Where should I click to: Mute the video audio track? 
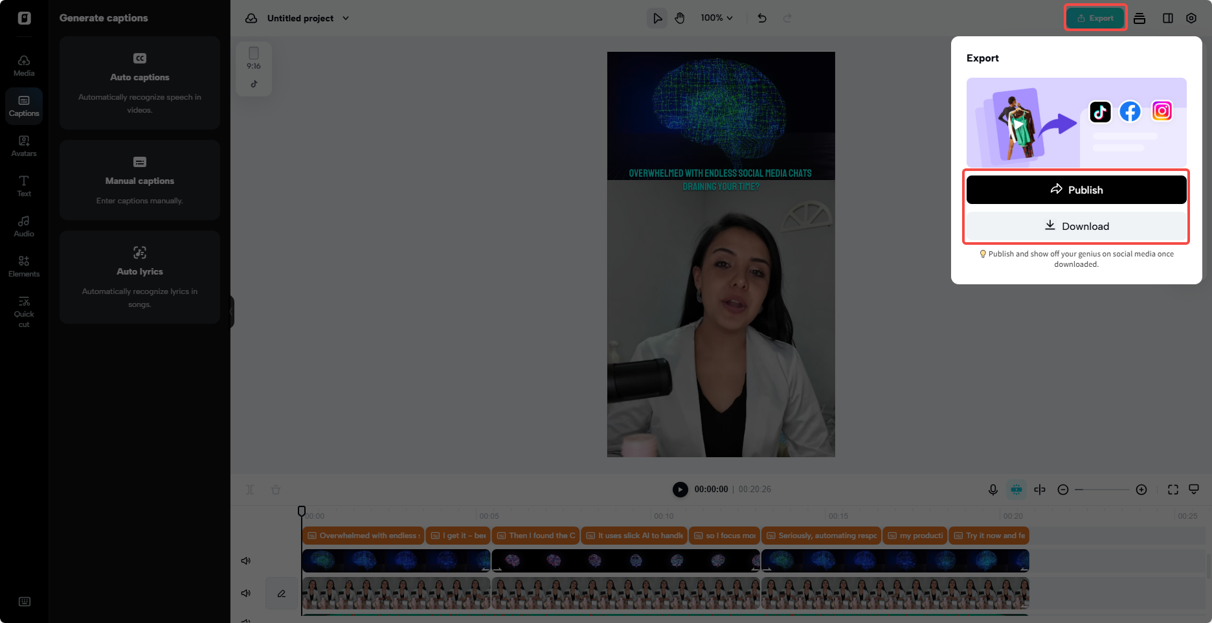246,561
